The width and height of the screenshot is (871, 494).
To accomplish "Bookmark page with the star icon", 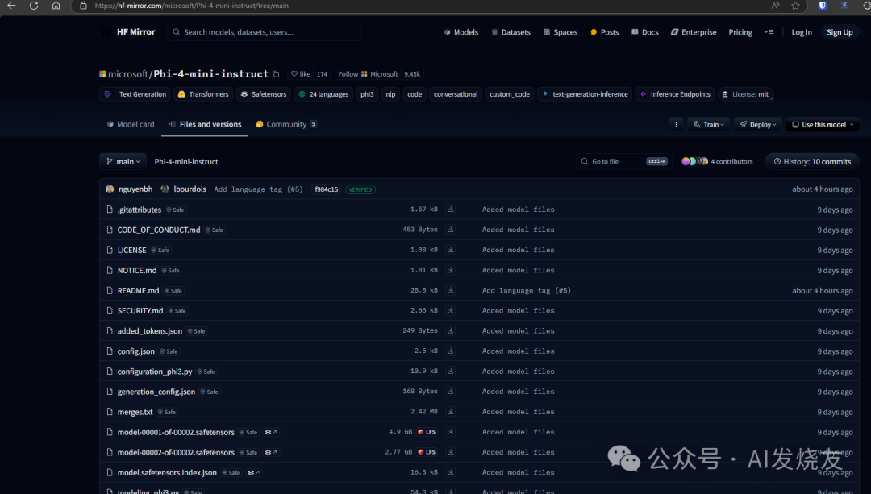I will [x=795, y=6].
